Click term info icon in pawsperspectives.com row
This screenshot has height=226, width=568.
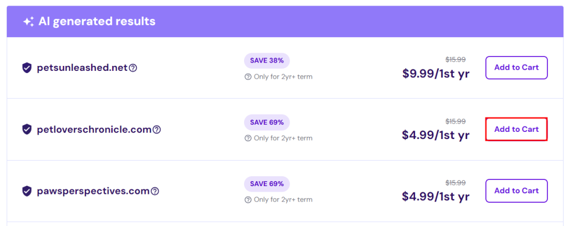tap(248, 199)
